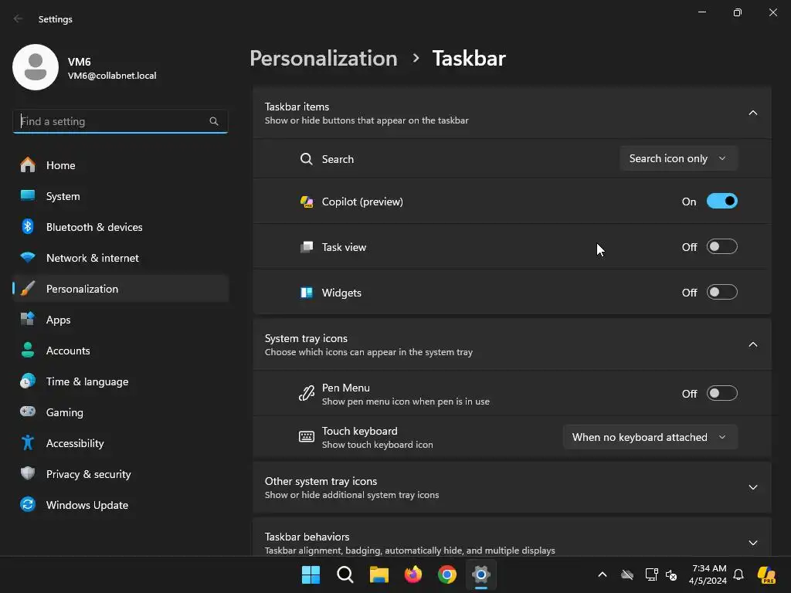
Task: Click the VM6 user avatar picture
Action: [x=36, y=67]
